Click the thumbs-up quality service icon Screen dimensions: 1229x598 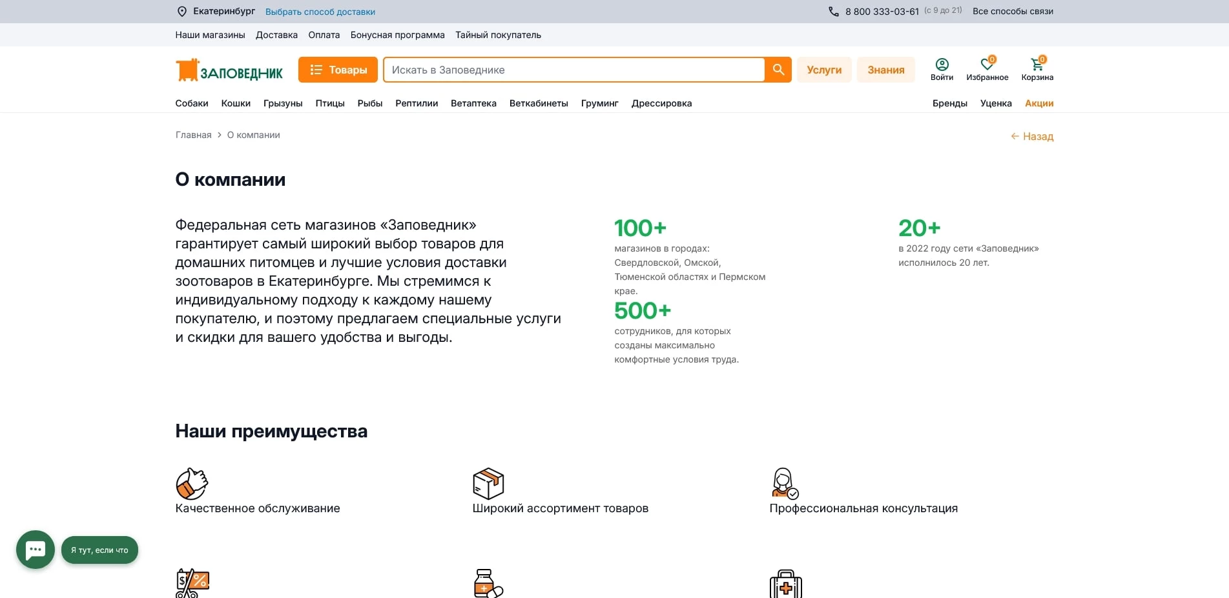192,483
